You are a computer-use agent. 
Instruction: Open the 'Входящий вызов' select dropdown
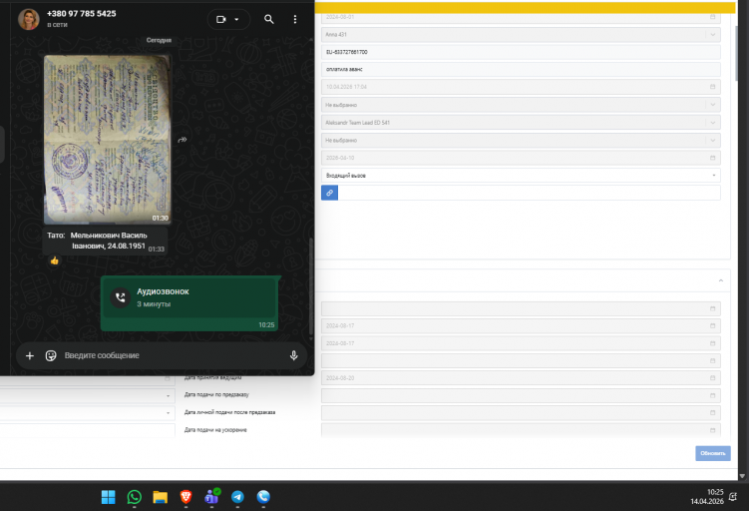click(x=521, y=176)
